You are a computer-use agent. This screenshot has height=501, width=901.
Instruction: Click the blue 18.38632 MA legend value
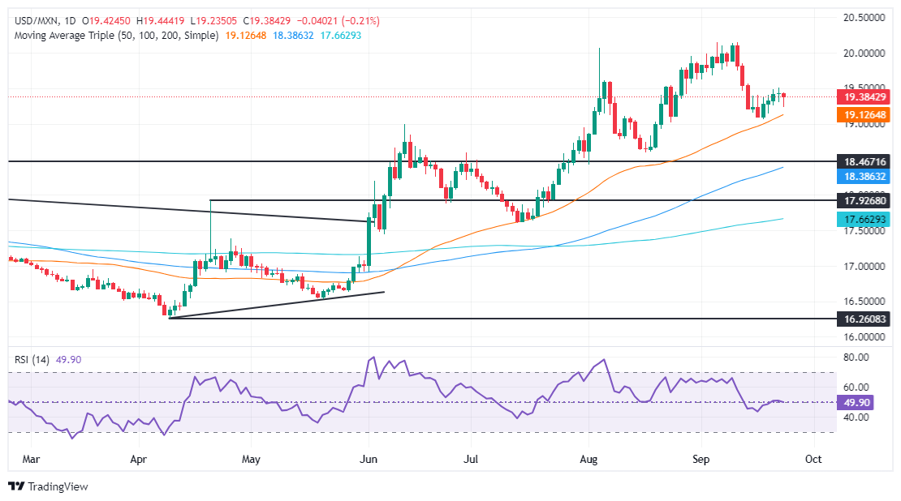tap(293, 36)
